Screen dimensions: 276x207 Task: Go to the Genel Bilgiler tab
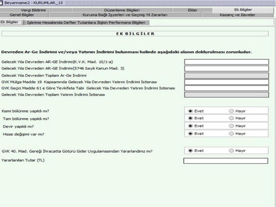pyautogui.click(x=22, y=15)
